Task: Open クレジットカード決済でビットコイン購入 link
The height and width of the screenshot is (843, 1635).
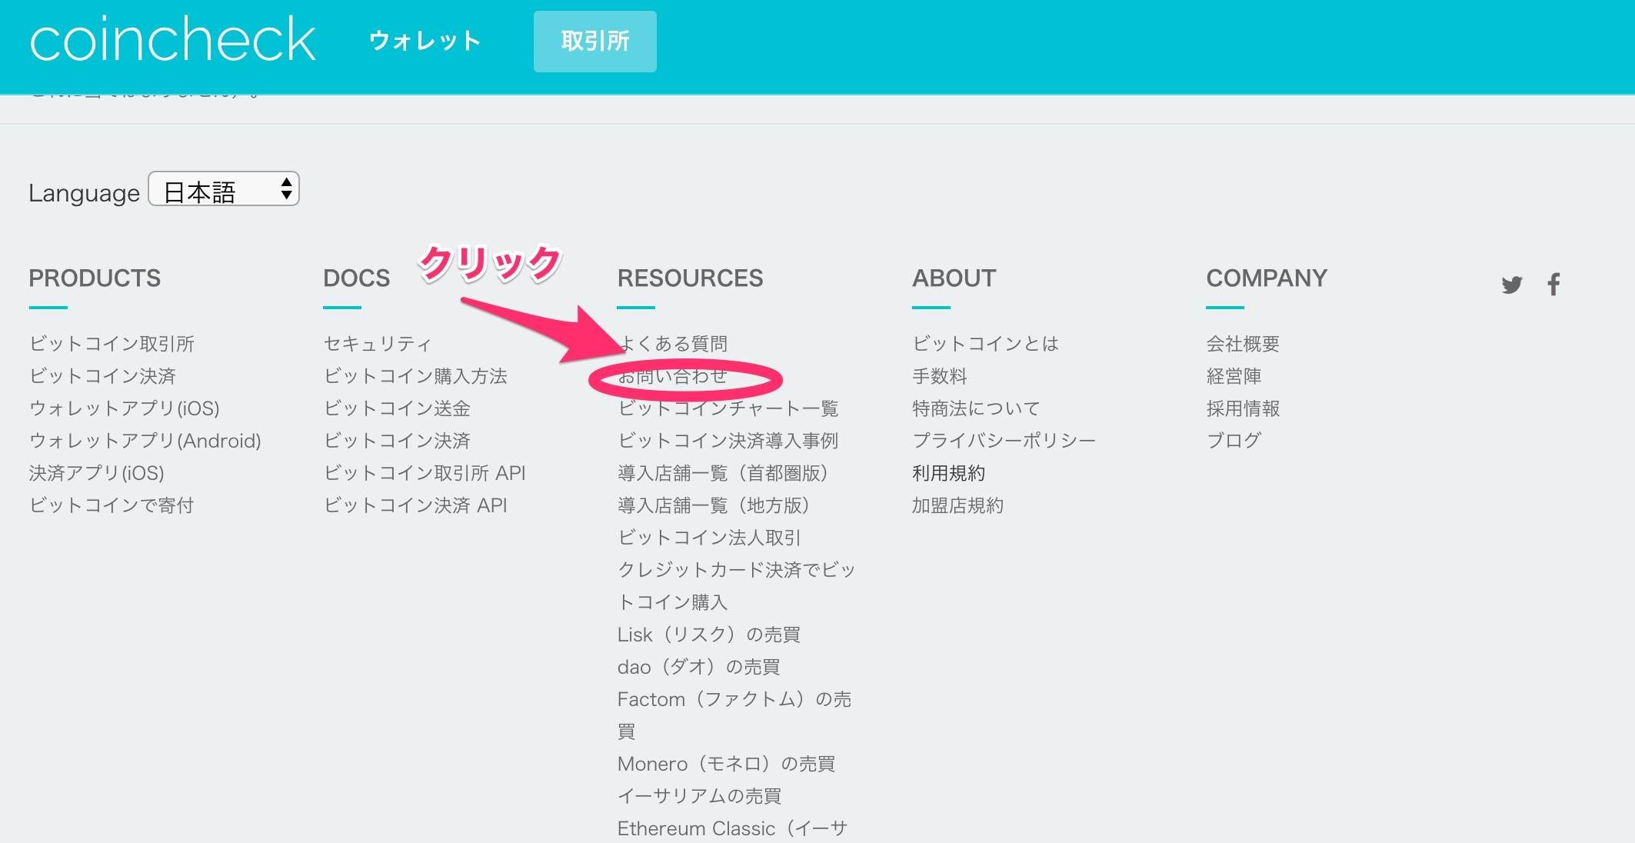Action: pyautogui.click(x=736, y=586)
